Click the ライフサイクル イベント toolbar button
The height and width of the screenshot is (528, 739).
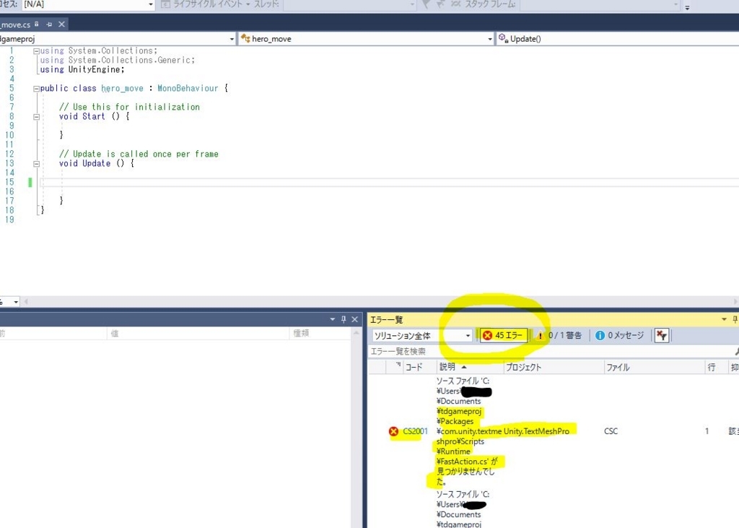pyautogui.click(x=204, y=4)
